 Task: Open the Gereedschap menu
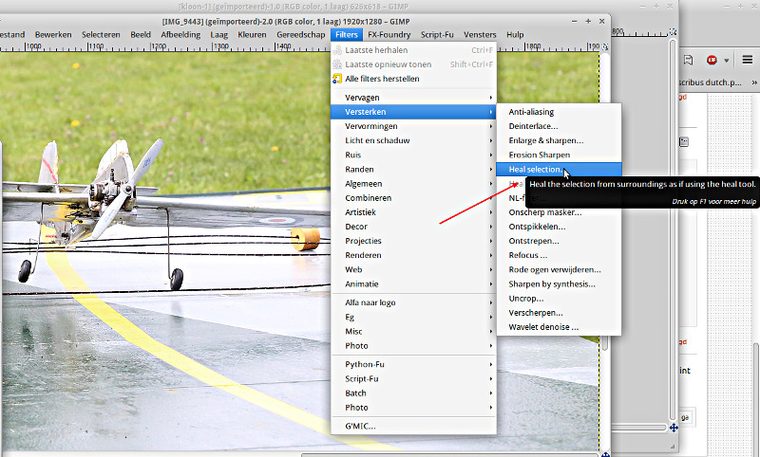click(x=300, y=35)
